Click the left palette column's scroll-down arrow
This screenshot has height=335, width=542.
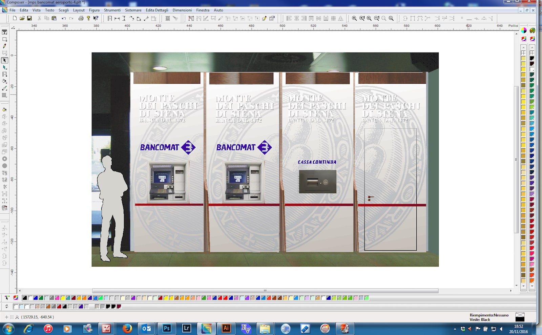(x=523, y=286)
